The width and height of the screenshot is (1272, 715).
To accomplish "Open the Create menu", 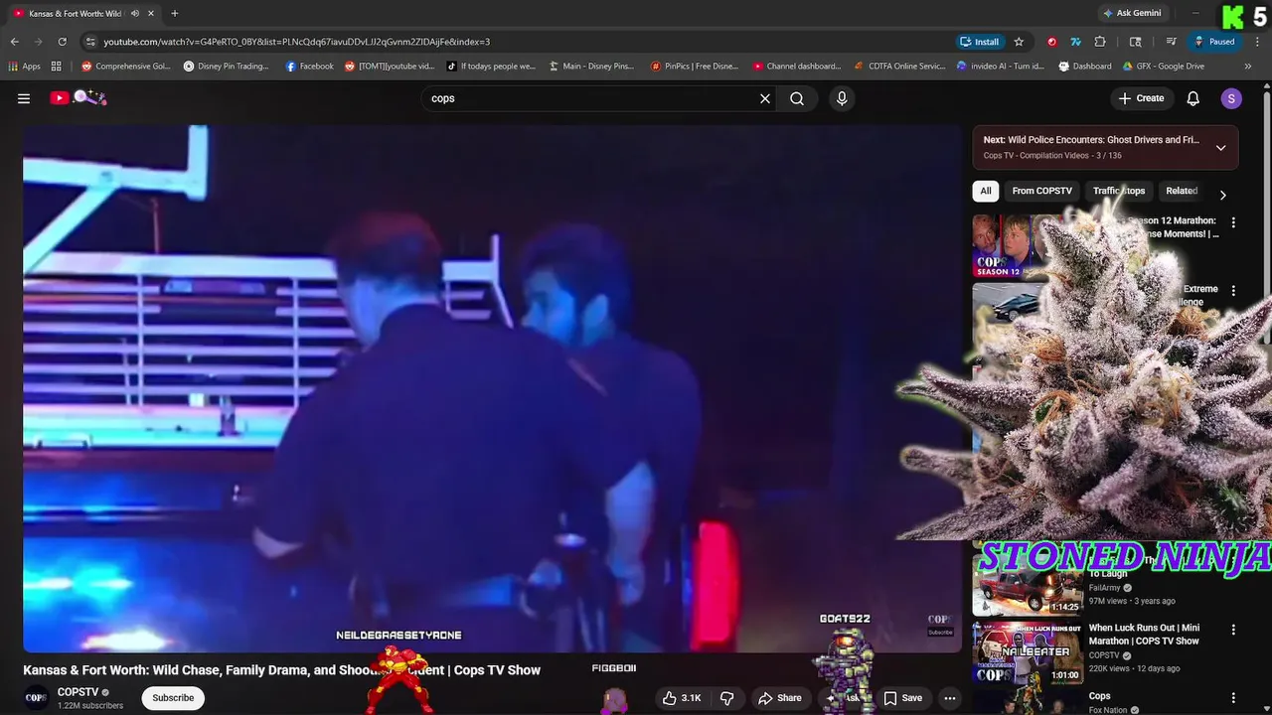I will point(1141,98).
